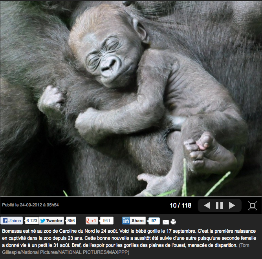The height and width of the screenshot is (259, 262).
Task: Go to the previous slideshow photo
Action: [x=207, y=205]
